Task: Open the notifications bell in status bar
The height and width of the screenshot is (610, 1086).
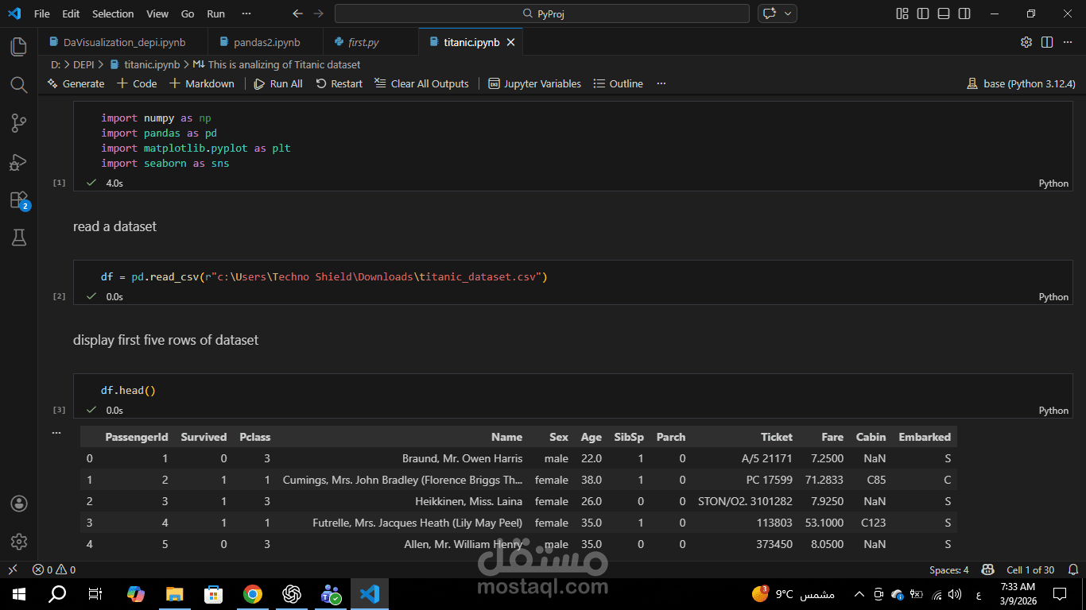Action: [x=1072, y=569]
